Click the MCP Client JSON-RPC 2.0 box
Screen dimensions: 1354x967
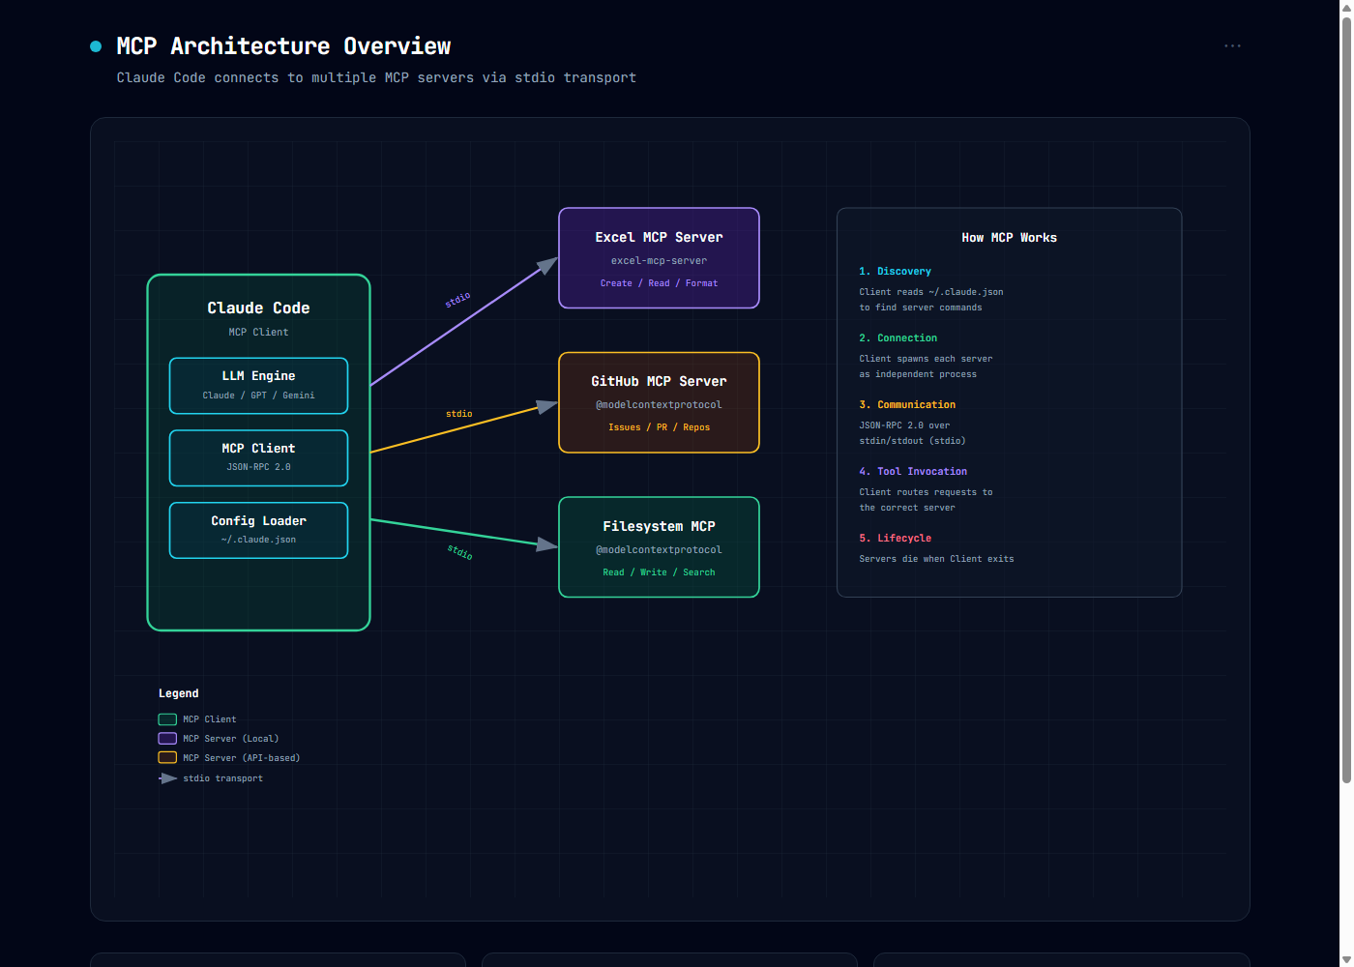pos(258,458)
